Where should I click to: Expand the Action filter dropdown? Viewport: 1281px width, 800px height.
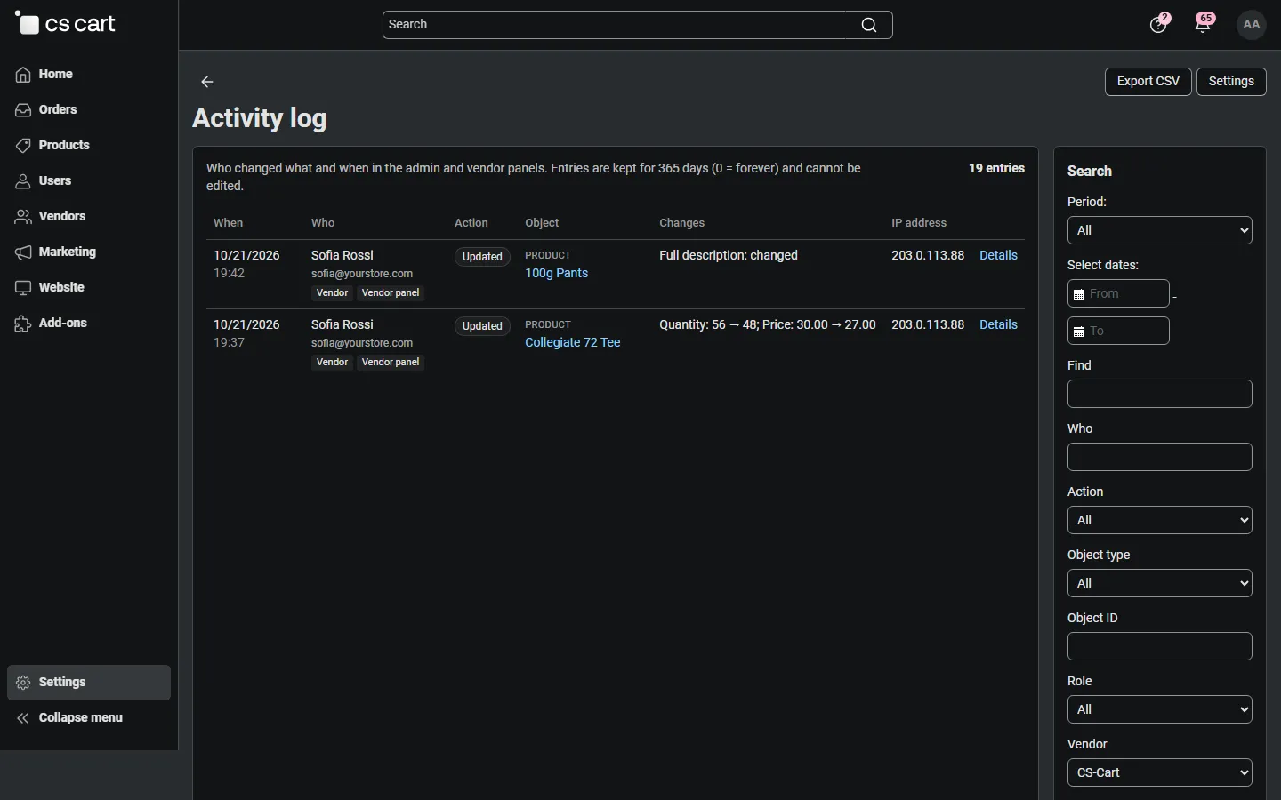[1160, 520]
